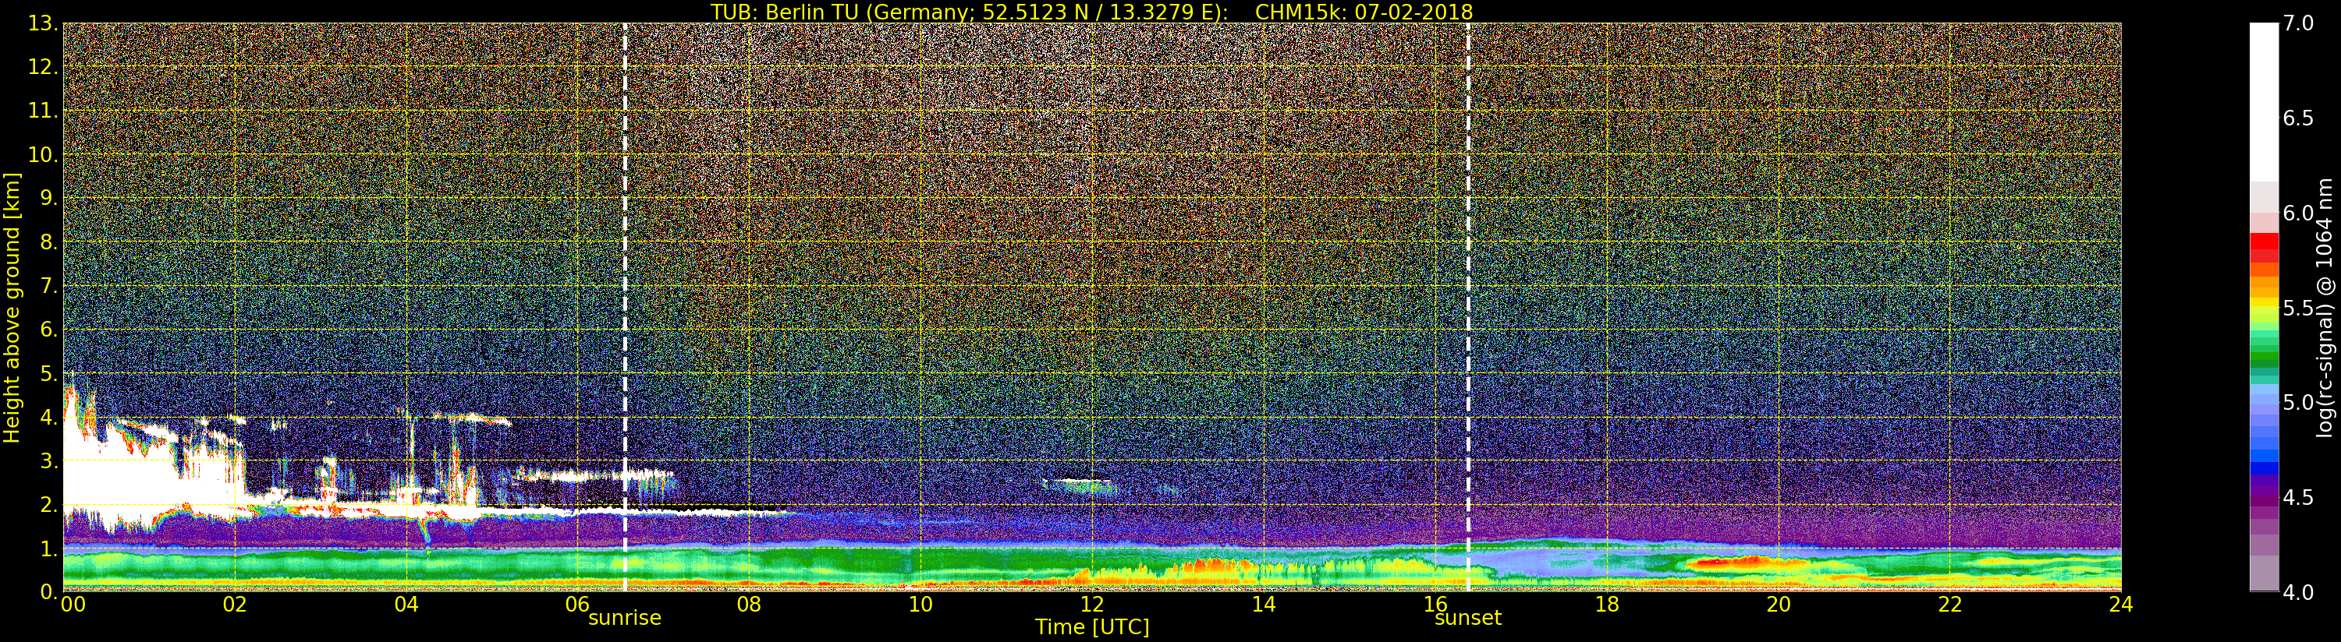
Task: Click the '4.' tick on the height axis
Action: (49, 417)
